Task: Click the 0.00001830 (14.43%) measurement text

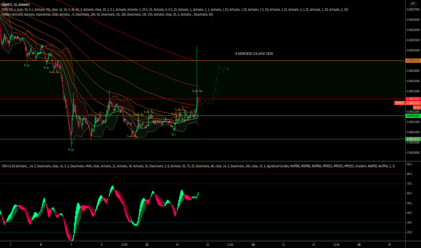Action: coord(254,54)
